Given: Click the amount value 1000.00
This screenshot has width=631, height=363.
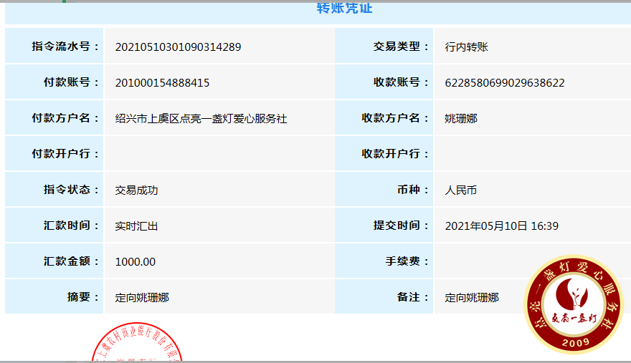Looking at the screenshot, I should click(136, 262).
